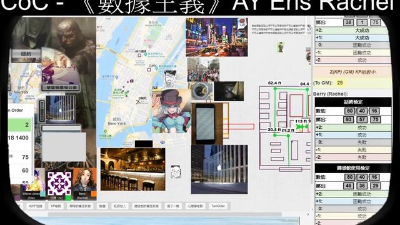The width and height of the screenshot is (400, 225).
Task: Click roll result 36 in the bottom roll card
Action: click(x=362, y=186)
